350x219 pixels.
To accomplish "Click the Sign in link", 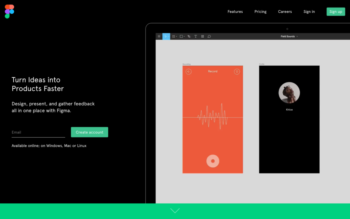I will pyautogui.click(x=309, y=12).
